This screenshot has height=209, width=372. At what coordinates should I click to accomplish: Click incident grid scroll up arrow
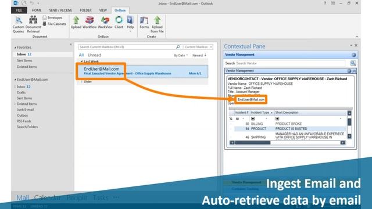point(349,113)
